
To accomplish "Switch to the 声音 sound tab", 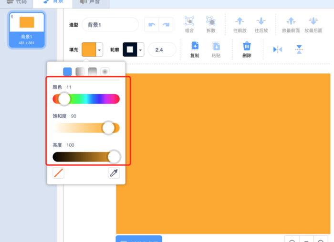I will [x=90, y=2].
